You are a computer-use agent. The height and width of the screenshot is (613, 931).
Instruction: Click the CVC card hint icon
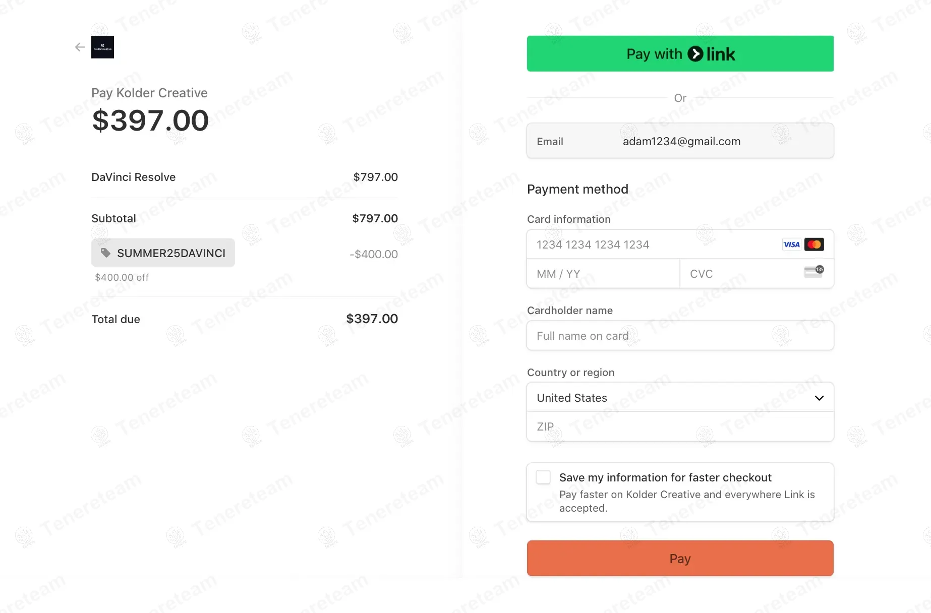[813, 272]
